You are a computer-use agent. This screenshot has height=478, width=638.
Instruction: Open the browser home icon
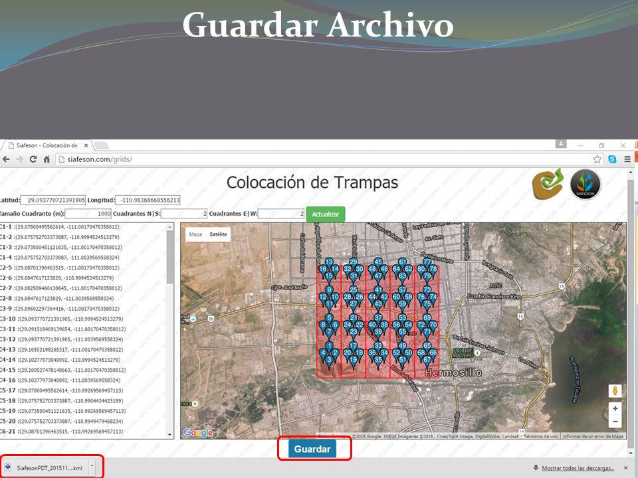coord(47,159)
